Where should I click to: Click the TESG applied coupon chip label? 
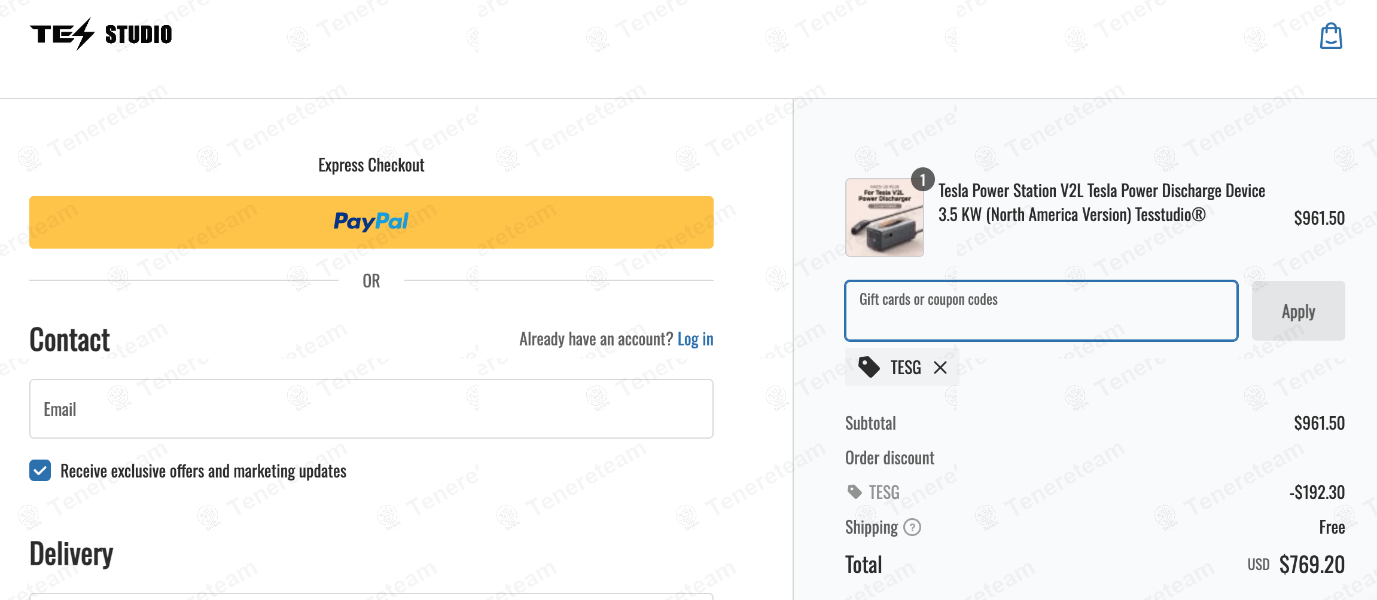click(x=905, y=368)
